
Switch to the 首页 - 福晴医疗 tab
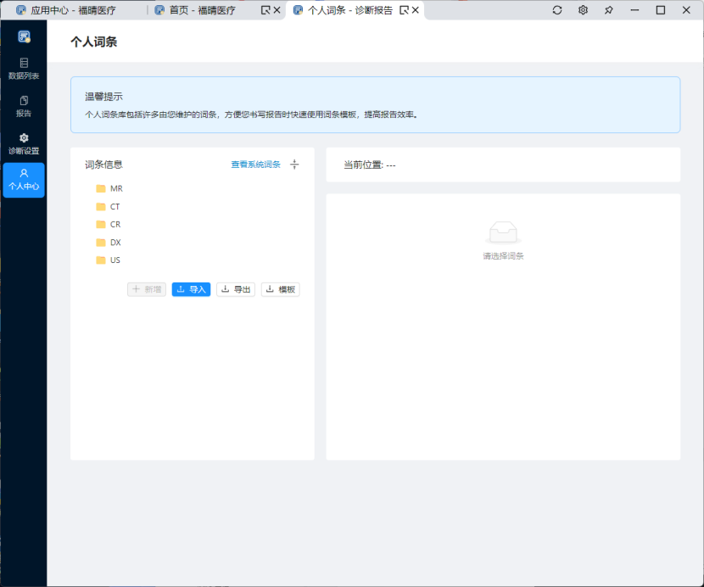[198, 10]
